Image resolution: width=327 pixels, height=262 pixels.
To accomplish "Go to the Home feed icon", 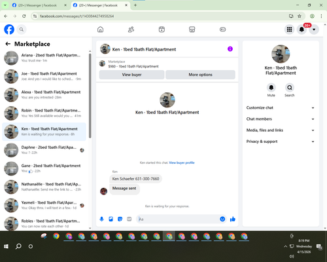I will coord(100,29).
